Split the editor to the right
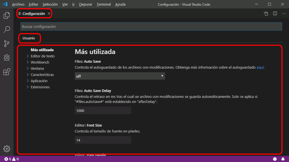This screenshot has height=162, width=289. [x=275, y=13]
